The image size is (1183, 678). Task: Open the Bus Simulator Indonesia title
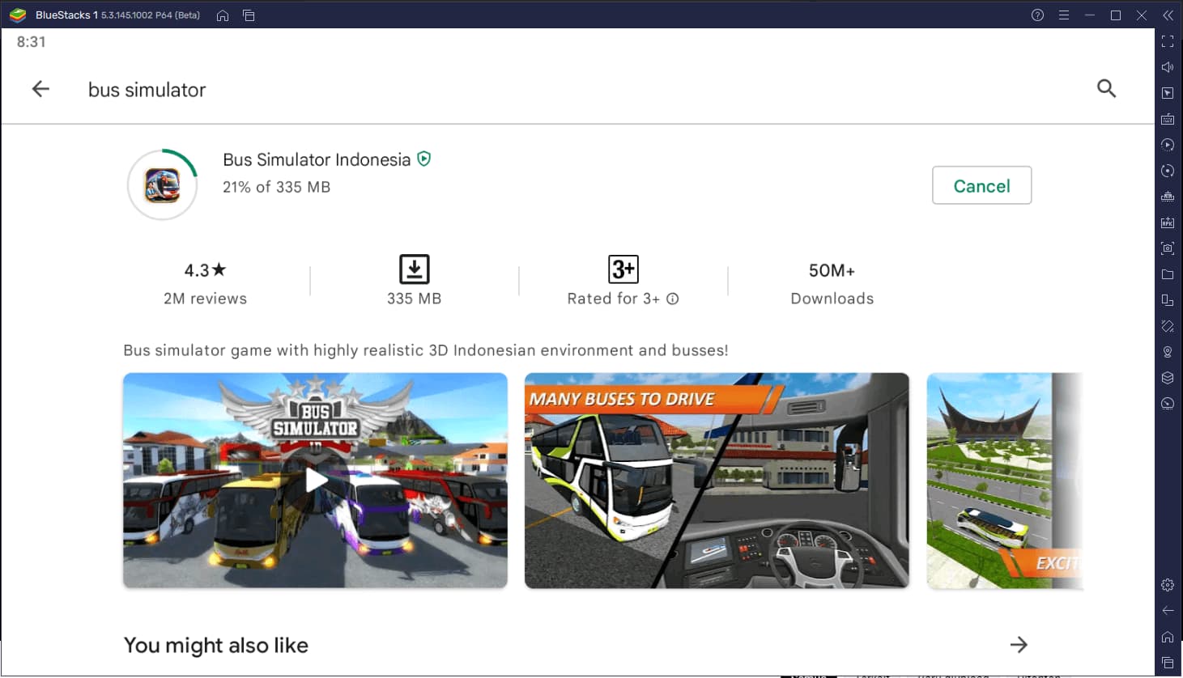coord(317,159)
